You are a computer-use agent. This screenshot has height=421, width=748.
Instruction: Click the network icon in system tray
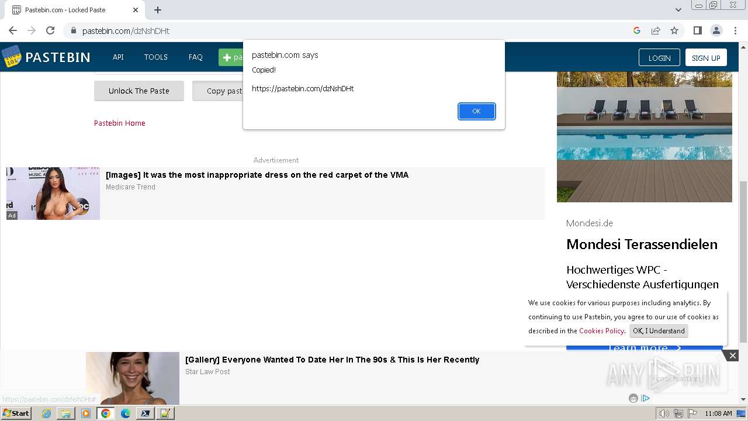pos(678,413)
